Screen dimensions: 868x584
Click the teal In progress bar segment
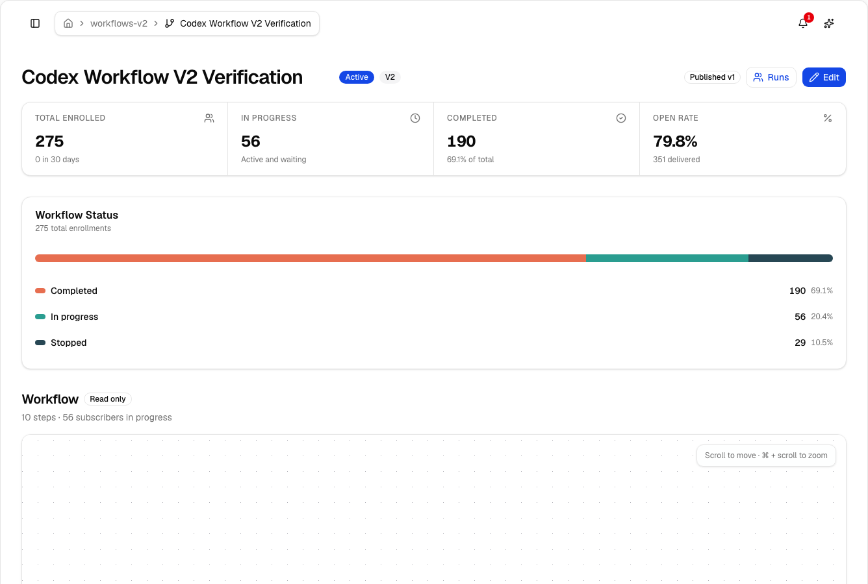point(667,258)
